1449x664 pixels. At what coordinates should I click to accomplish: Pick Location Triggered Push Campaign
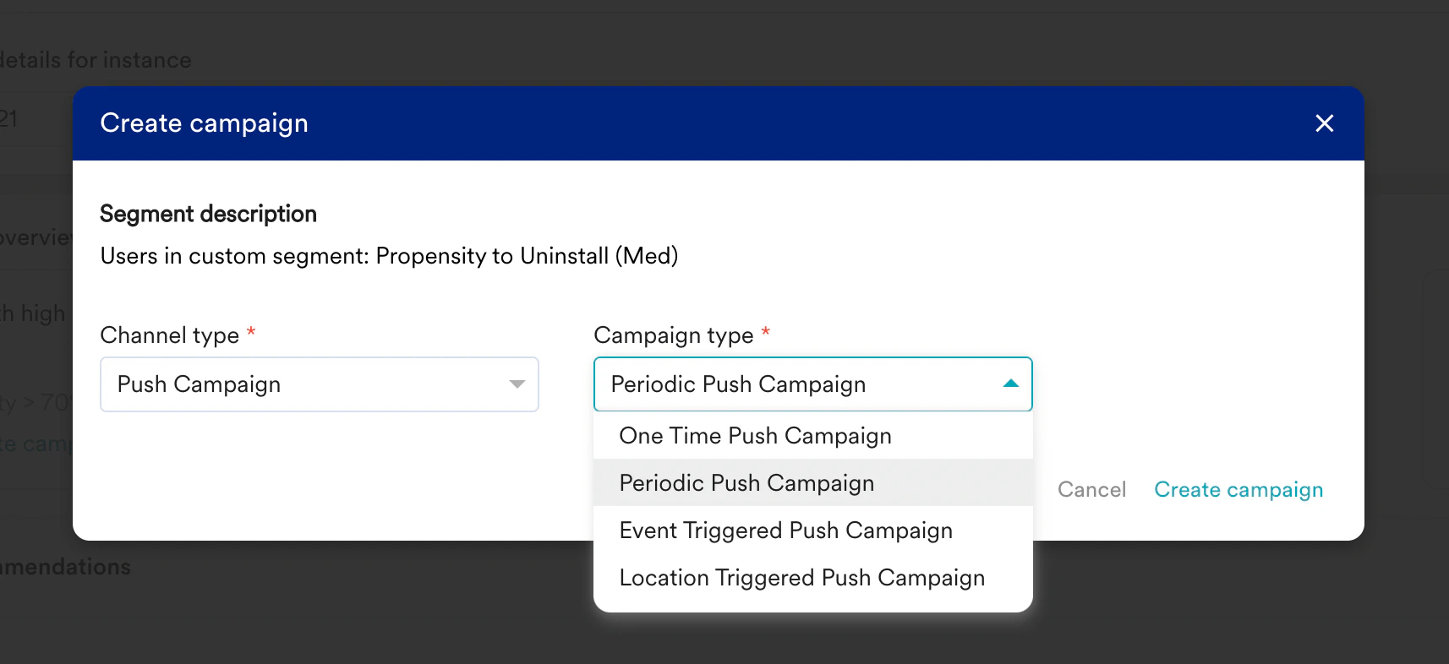point(802,577)
